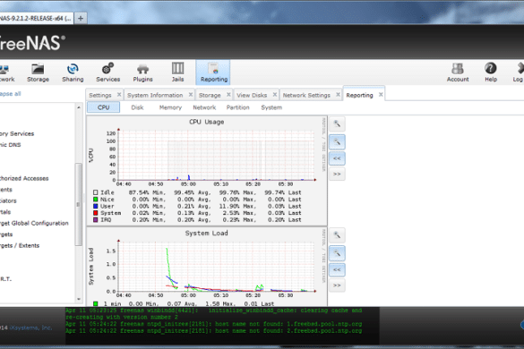
Task: Click the second magnifier icon beside CPU Usage graph
Action: [x=337, y=142]
